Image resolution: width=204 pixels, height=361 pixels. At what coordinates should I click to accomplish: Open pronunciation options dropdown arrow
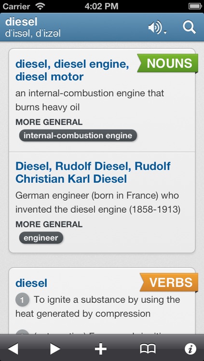[x=165, y=33]
